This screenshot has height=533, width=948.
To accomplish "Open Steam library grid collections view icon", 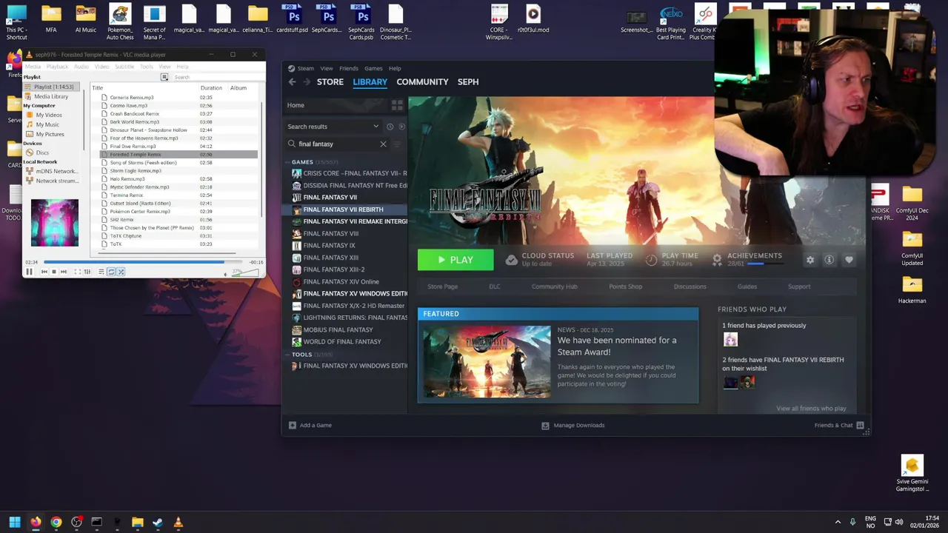I will coord(397,105).
